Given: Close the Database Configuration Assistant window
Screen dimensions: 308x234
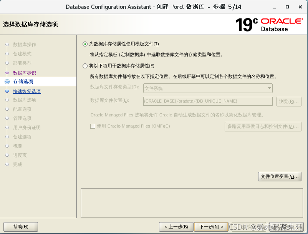Looking at the screenshot, I should pyautogui.click(x=300, y=7).
